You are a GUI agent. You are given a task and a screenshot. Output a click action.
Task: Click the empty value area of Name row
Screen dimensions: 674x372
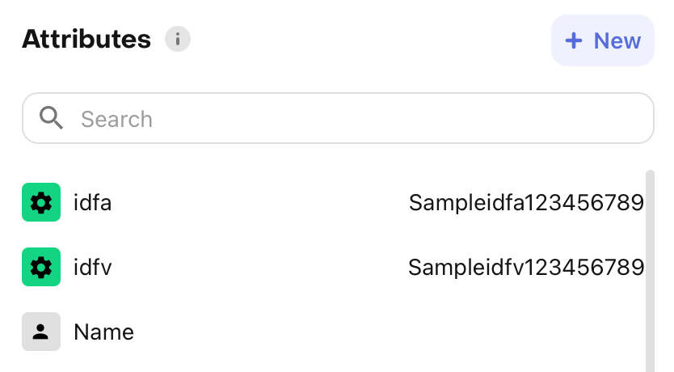tap(485, 332)
